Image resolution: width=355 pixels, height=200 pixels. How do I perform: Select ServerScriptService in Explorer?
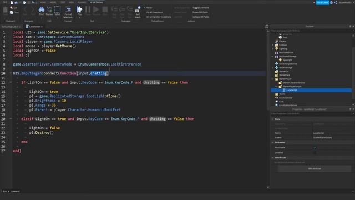coord(288,64)
